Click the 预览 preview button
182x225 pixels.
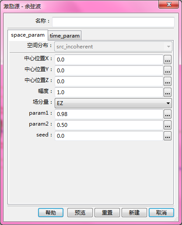click(80, 213)
